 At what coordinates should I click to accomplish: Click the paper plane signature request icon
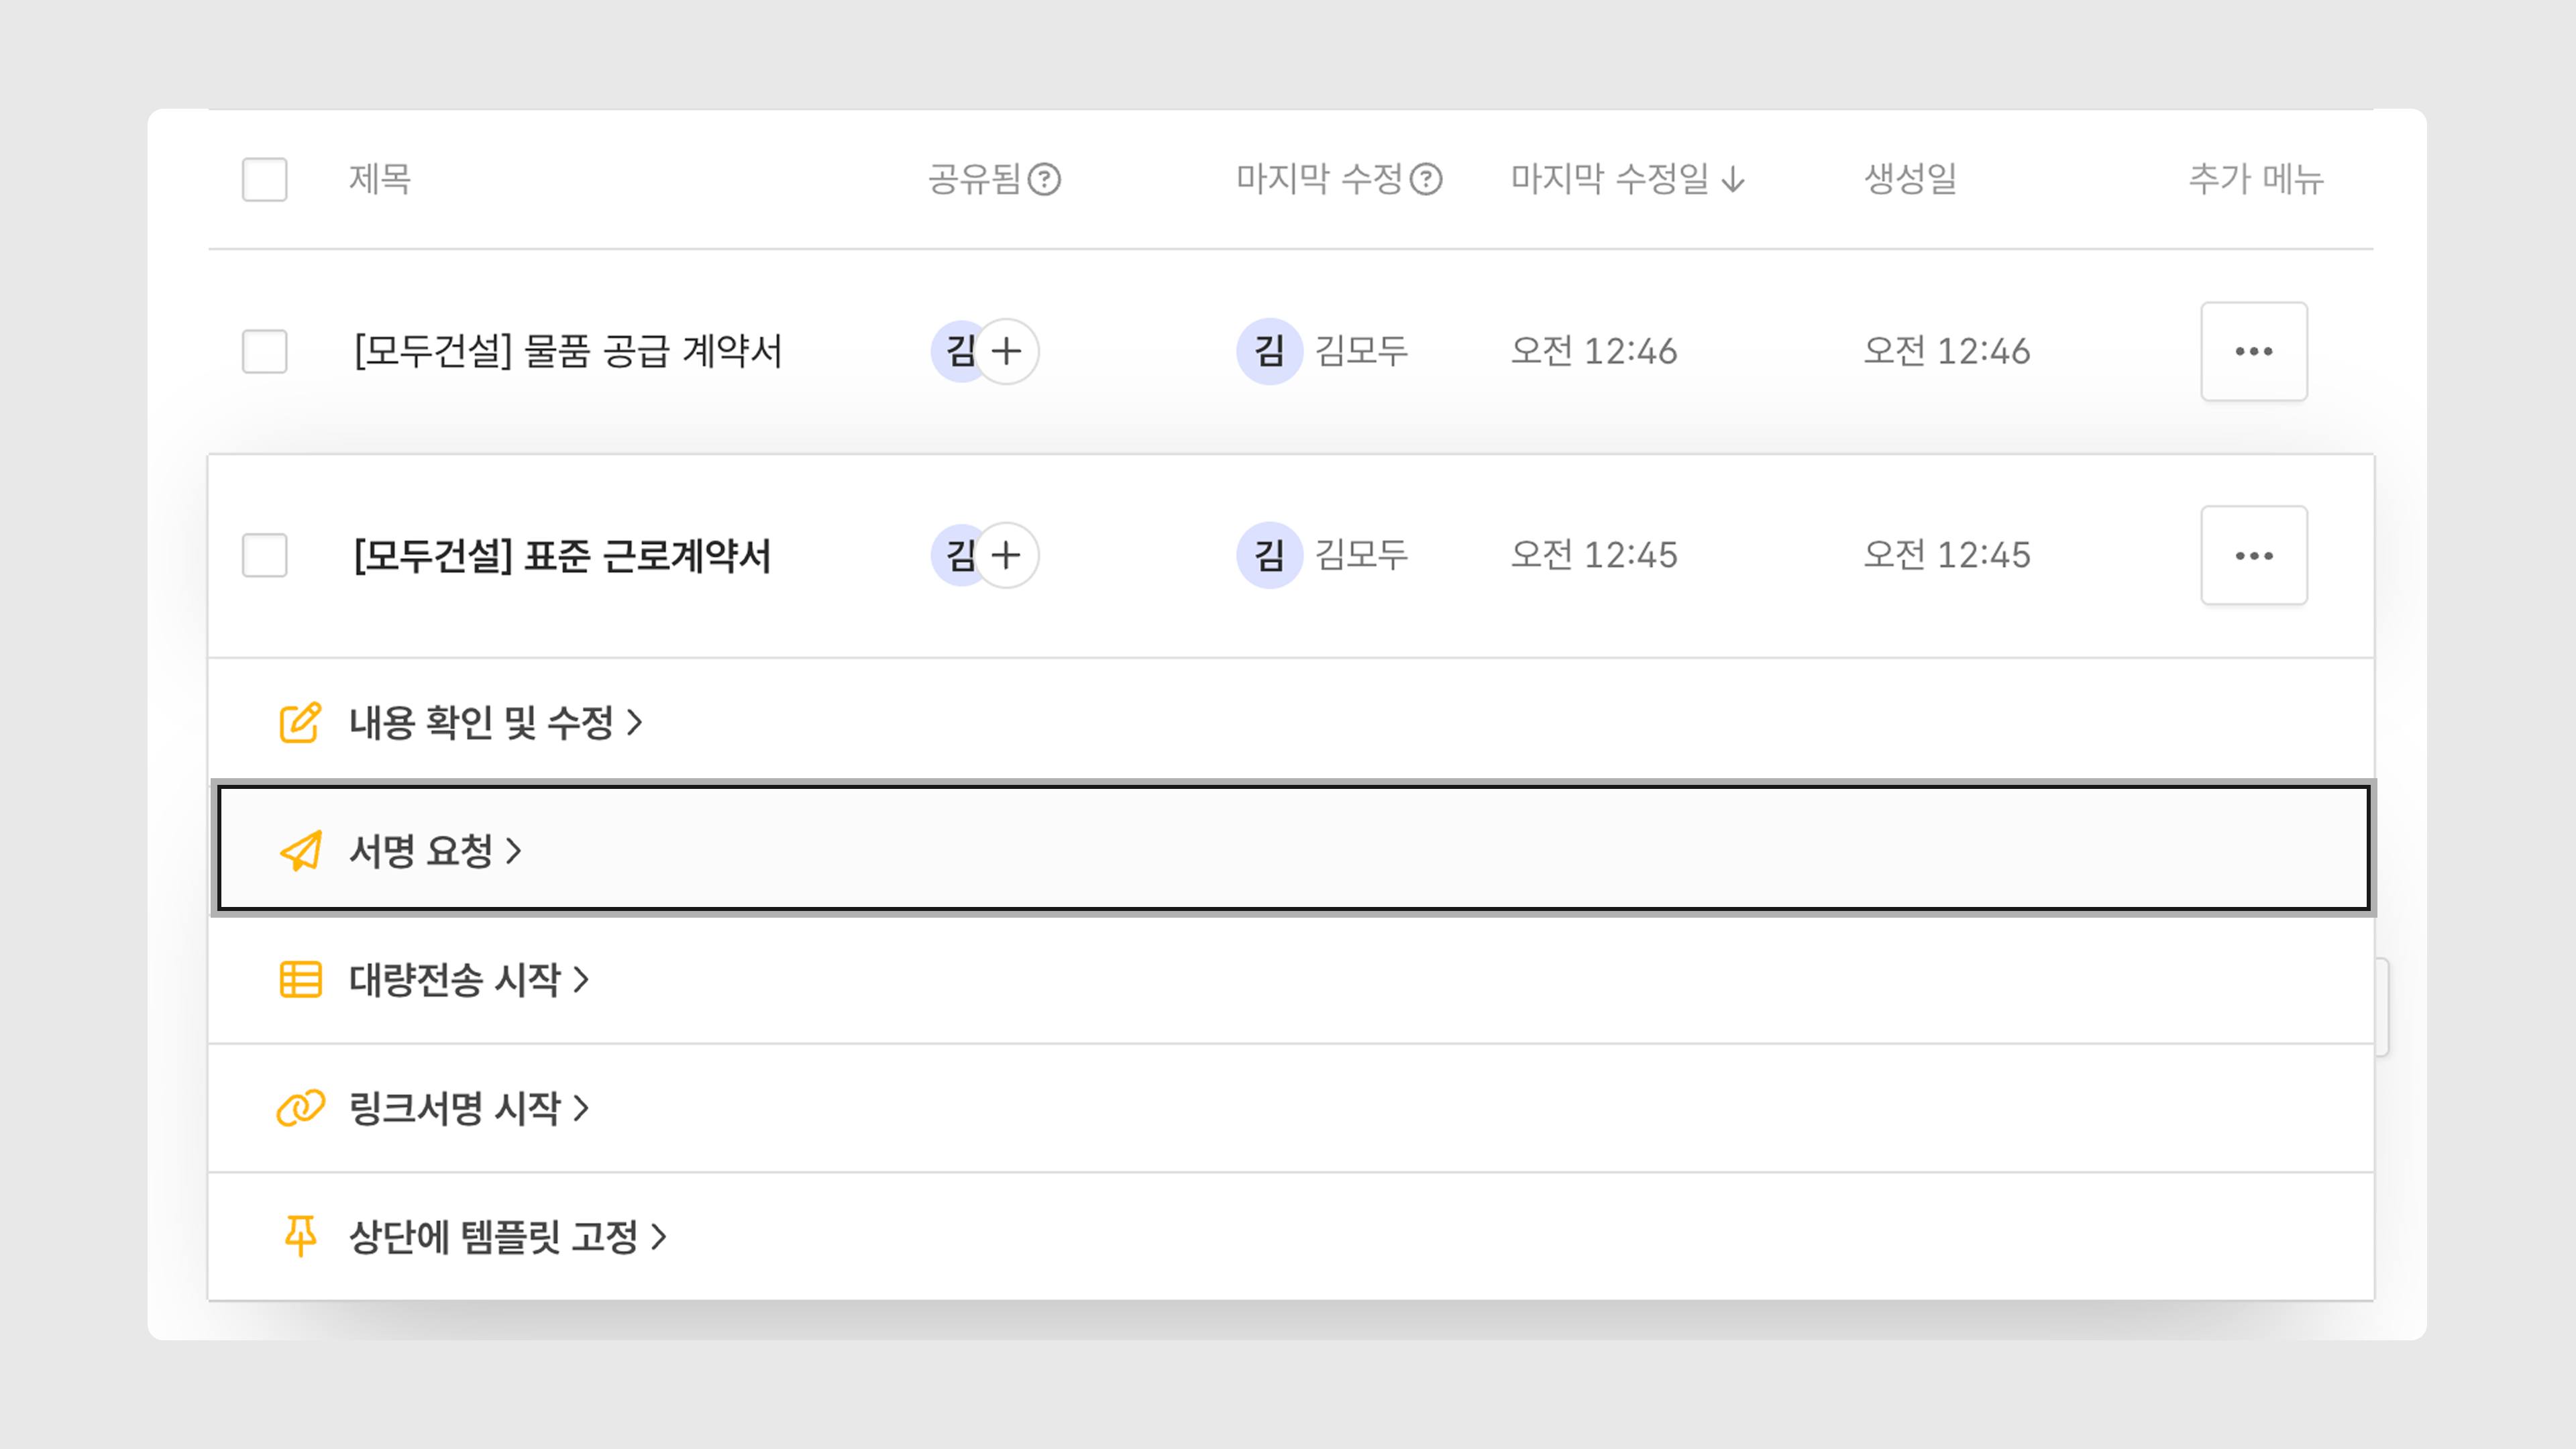click(x=300, y=851)
